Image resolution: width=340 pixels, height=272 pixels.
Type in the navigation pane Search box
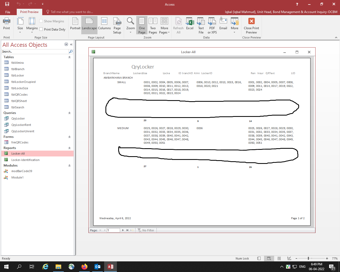tap(35, 52)
